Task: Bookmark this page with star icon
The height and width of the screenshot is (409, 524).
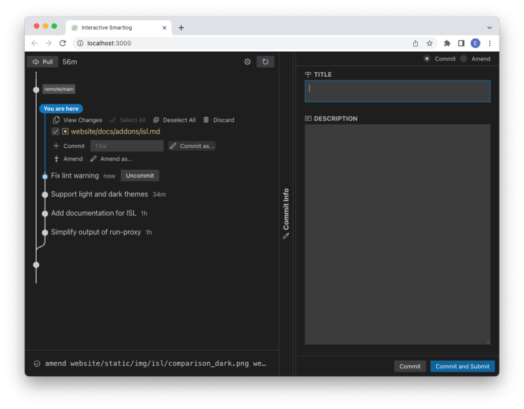Action: (430, 43)
